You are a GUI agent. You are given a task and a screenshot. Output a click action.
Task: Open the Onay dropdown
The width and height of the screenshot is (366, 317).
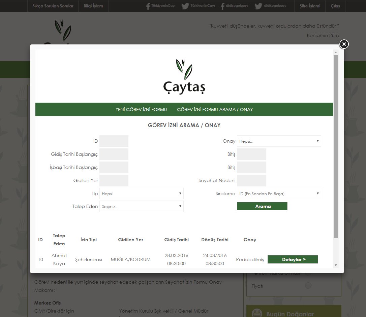(x=279, y=141)
